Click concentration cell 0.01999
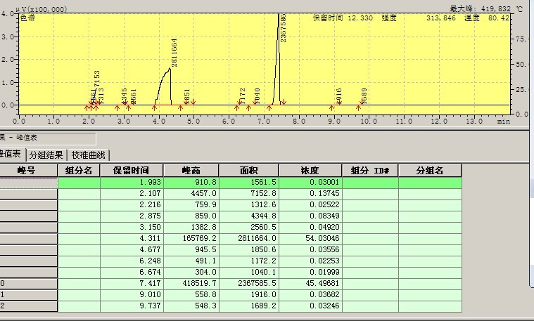This screenshot has height=321, width=534. 310,272
